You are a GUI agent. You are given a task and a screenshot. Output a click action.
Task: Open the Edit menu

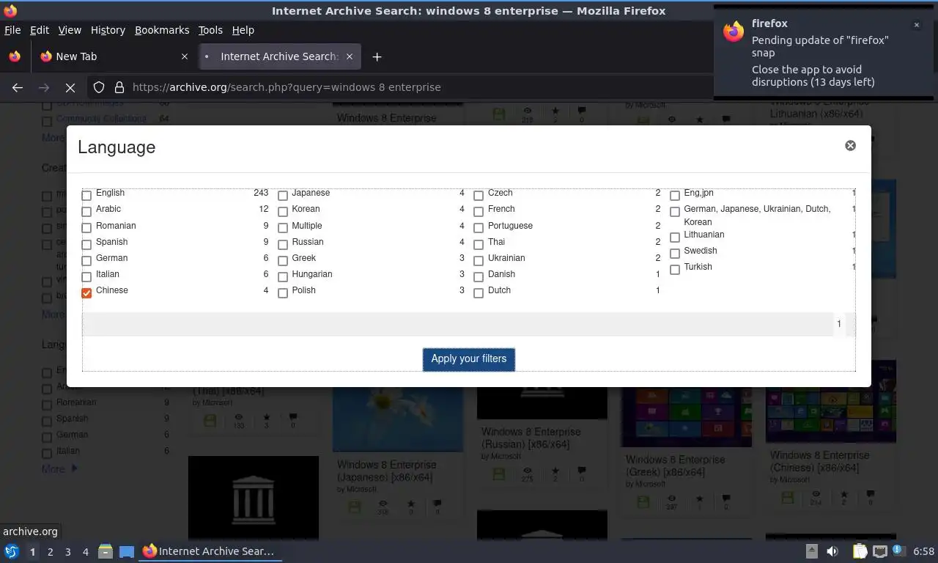(40, 30)
